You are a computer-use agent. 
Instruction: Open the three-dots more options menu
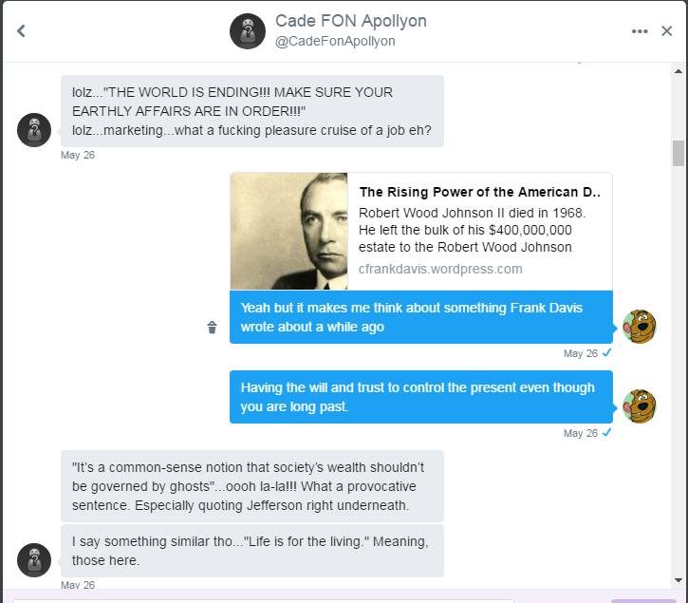(640, 31)
